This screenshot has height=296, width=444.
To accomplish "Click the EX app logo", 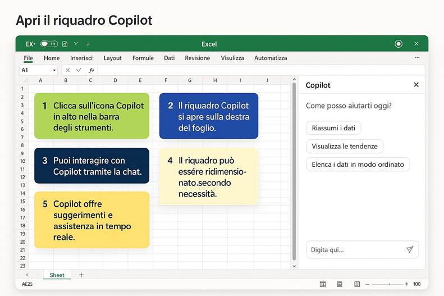I will (30, 44).
